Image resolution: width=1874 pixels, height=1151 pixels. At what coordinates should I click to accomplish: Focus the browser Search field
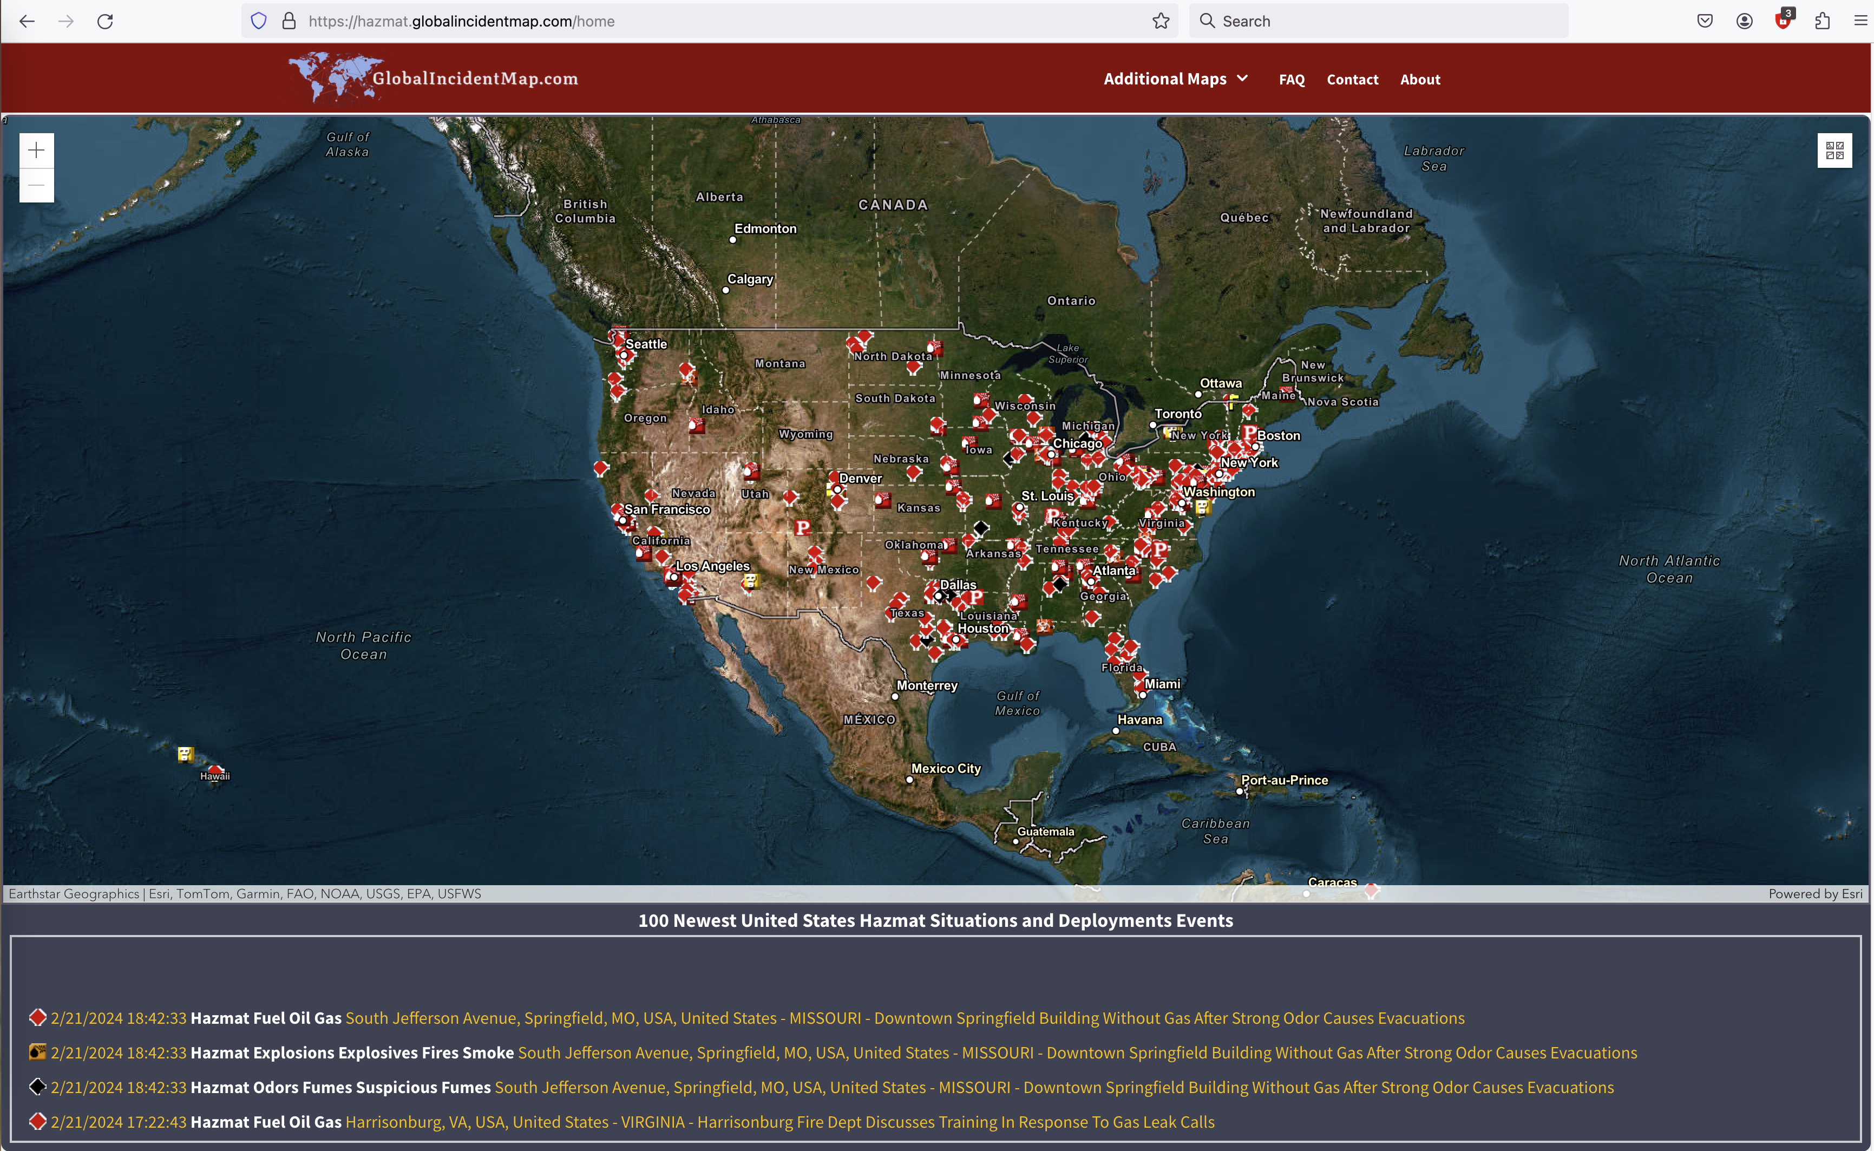[1379, 21]
